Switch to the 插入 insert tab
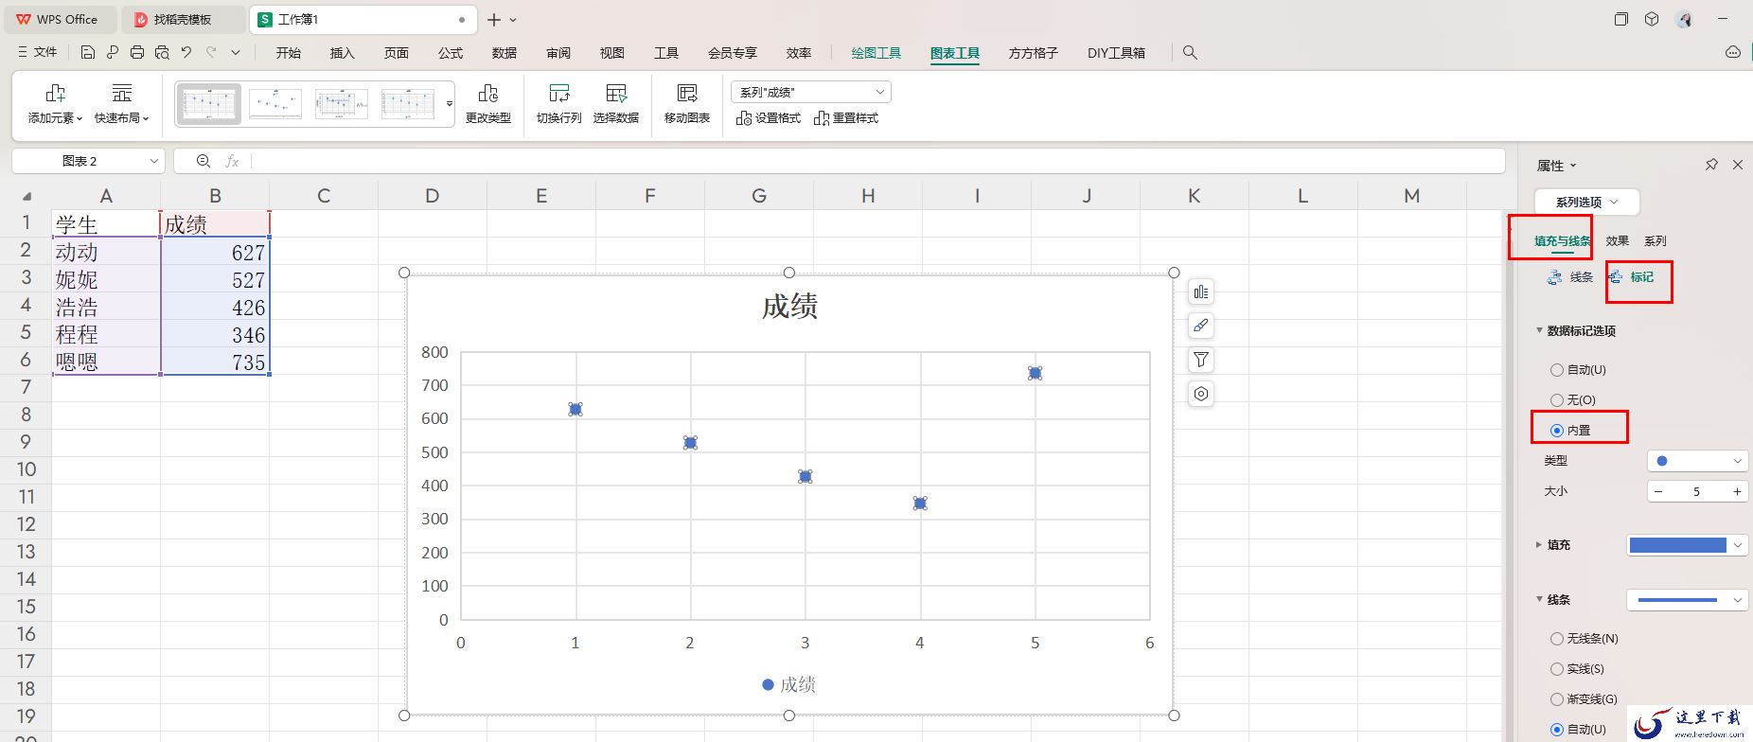This screenshot has height=742, width=1753. tap(342, 53)
